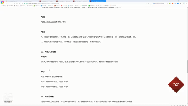Click the fourth icon in the status bar
The image size is (188, 106).
tap(180, 105)
